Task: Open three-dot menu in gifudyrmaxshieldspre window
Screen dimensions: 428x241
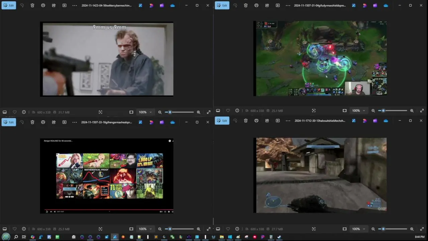Action: click(288, 5)
